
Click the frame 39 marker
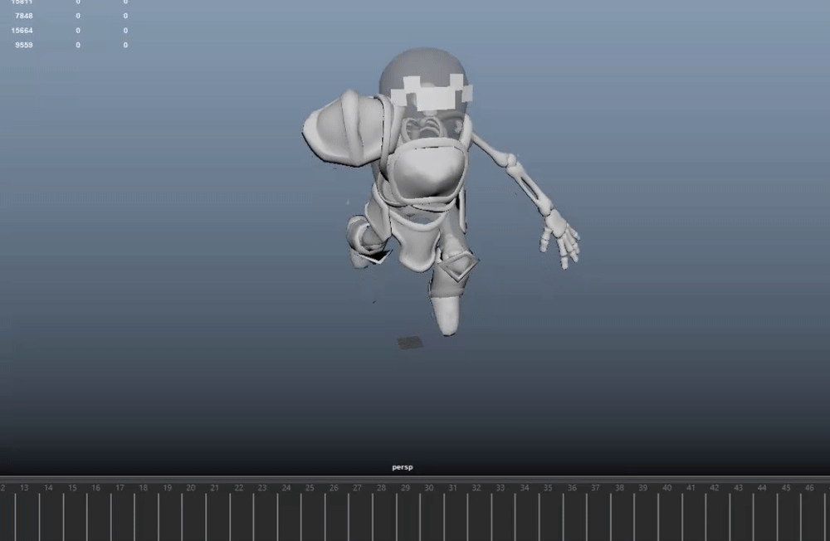point(642,488)
